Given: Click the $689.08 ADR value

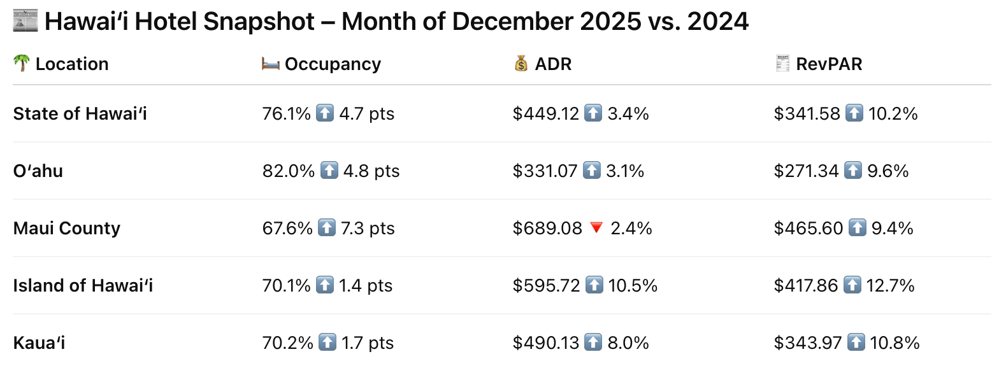Looking at the screenshot, I should coord(547,229).
